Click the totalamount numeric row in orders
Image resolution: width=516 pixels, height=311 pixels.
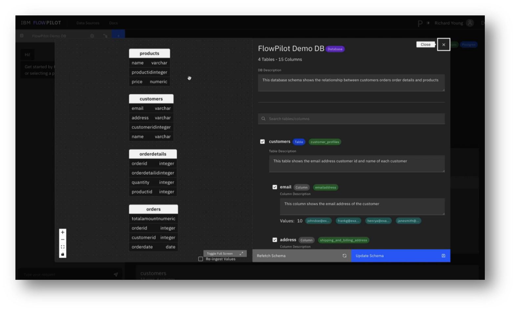click(153, 219)
